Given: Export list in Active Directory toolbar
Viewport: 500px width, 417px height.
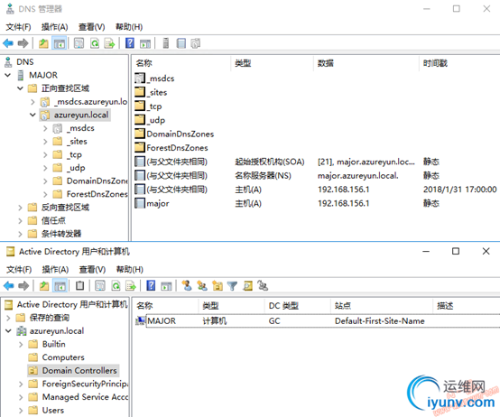Looking at the screenshot, I should pos(131,285).
